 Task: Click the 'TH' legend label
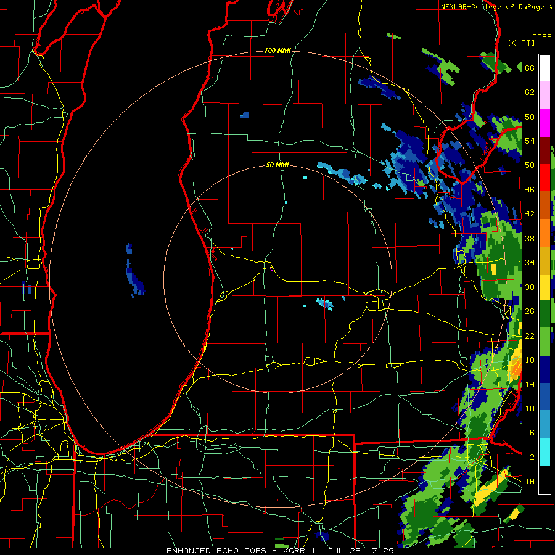point(530,482)
